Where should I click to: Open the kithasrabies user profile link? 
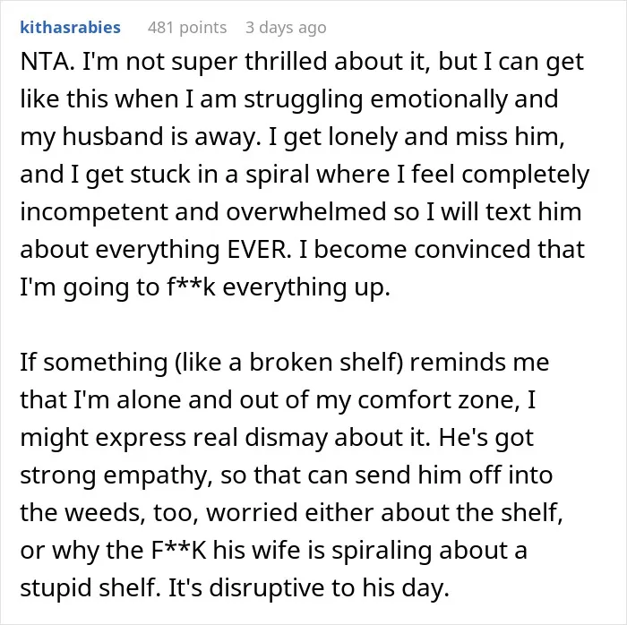71,28
